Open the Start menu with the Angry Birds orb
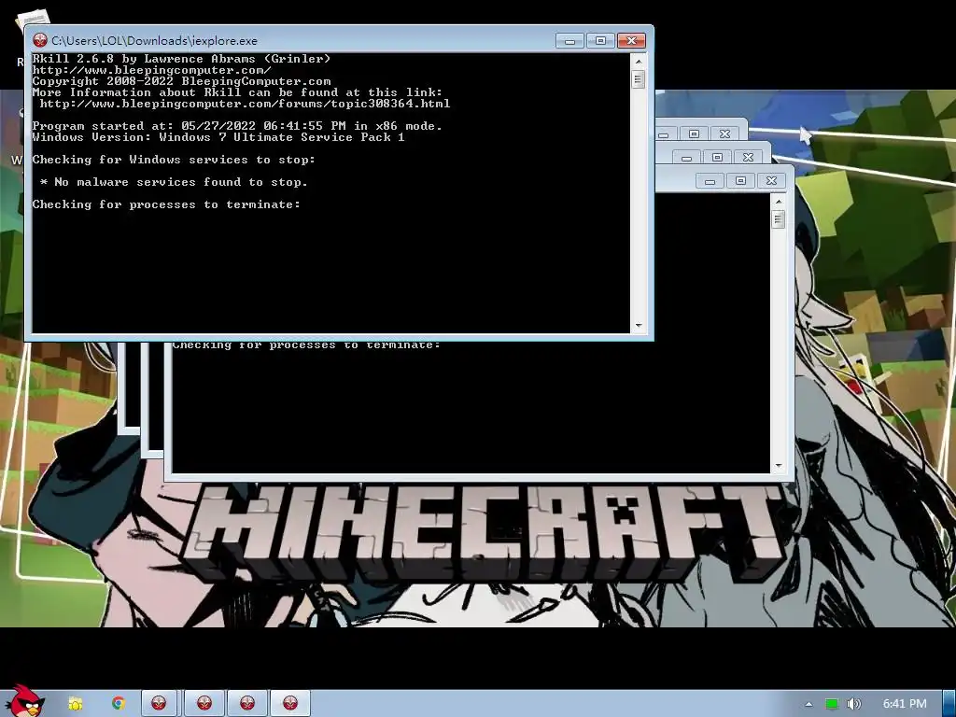Viewport: 956px width, 717px height. pyautogui.click(x=25, y=701)
